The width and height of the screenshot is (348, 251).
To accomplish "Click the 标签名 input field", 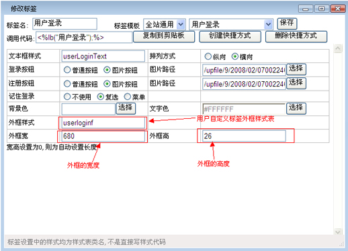I will pos(64,24).
